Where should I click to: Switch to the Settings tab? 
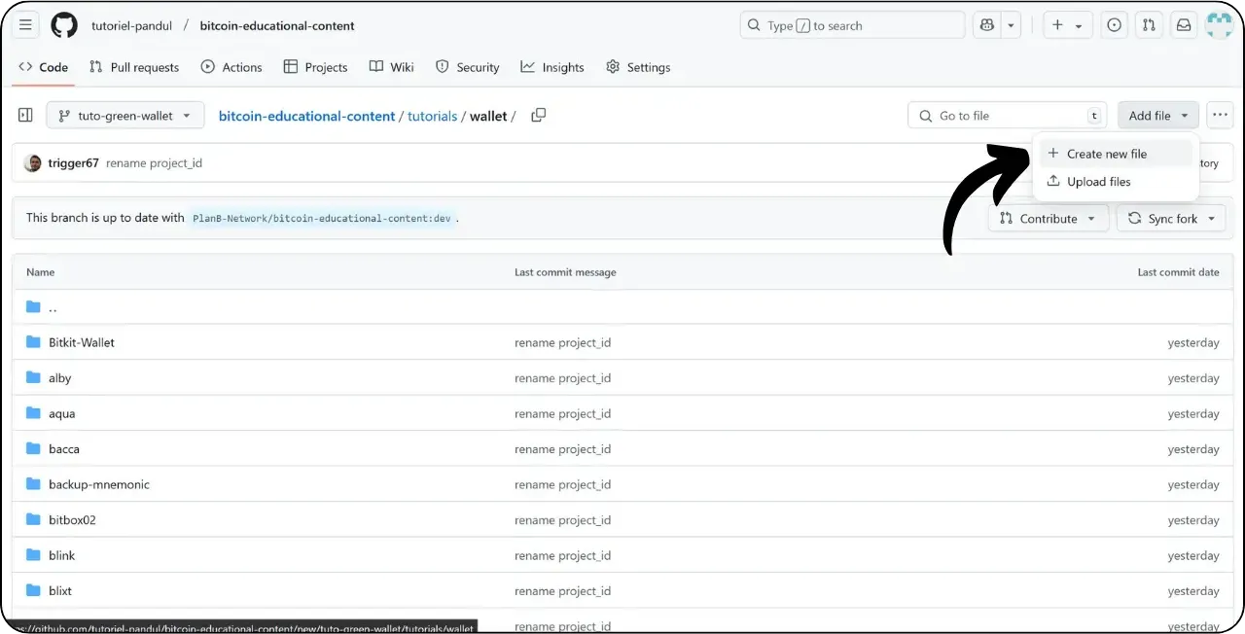(x=638, y=67)
